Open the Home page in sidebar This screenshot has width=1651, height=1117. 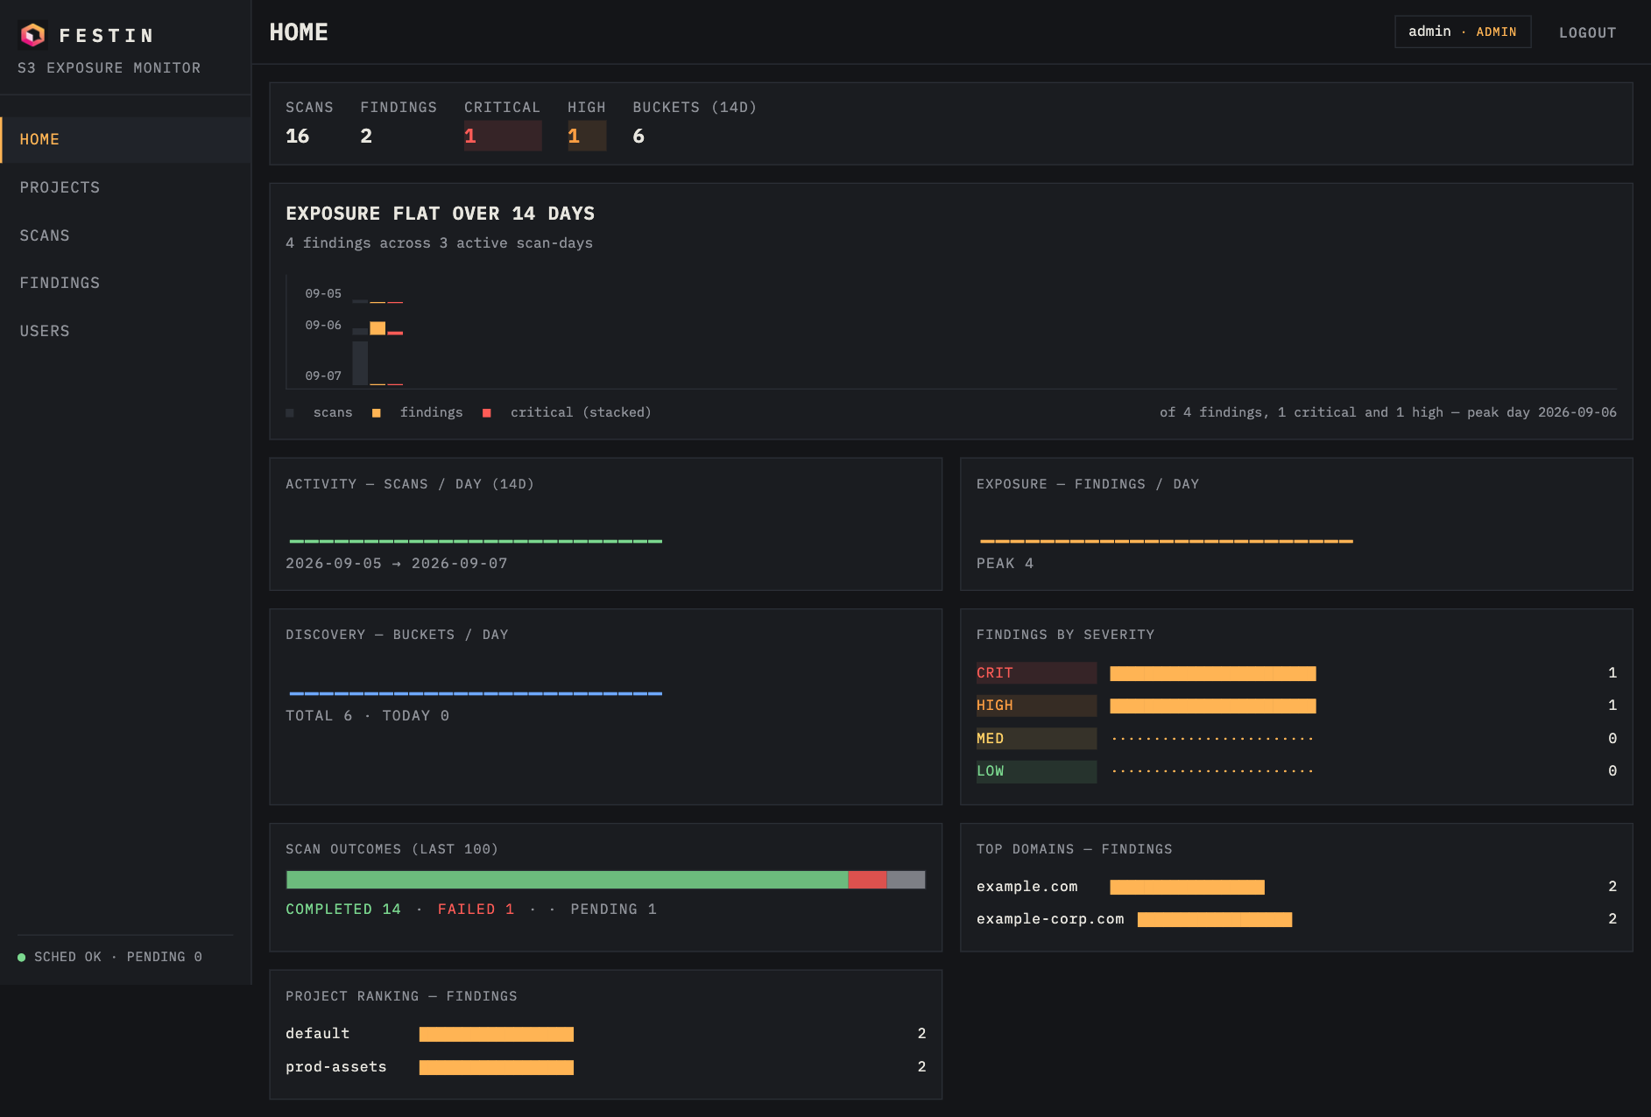[126, 140]
